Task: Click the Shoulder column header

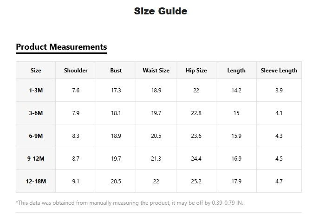Action: tap(76, 71)
